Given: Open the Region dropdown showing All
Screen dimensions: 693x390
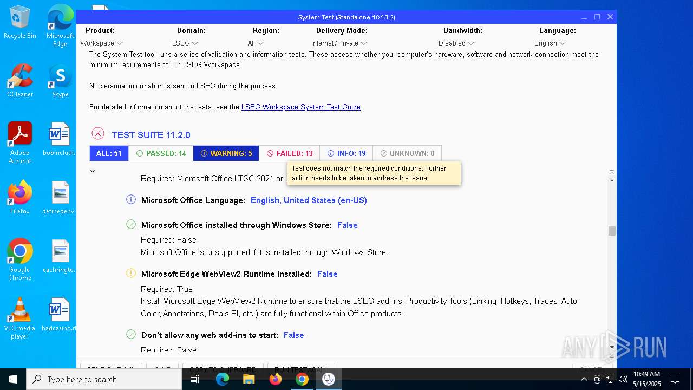Looking at the screenshot, I should click(256, 43).
